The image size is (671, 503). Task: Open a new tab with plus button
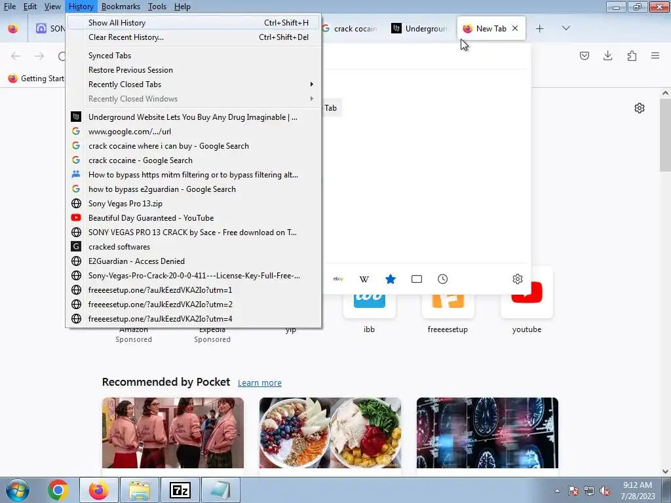pyautogui.click(x=540, y=28)
